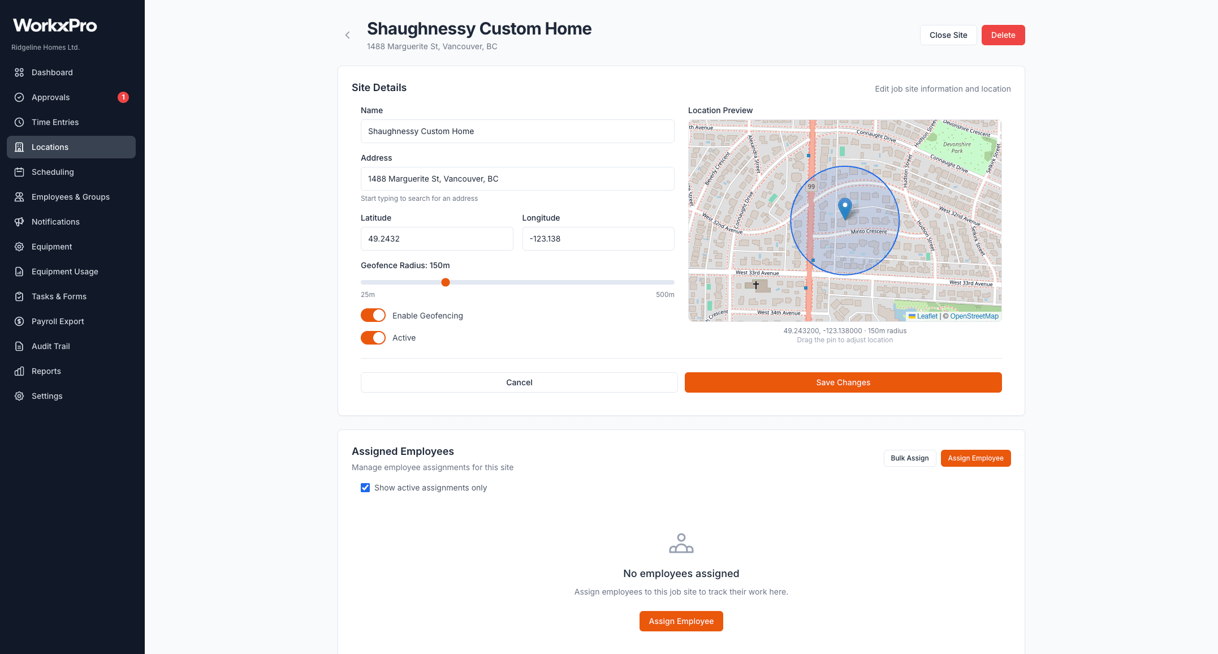Open Equipment Usage in the sidebar
The width and height of the screenshot is (1218, 654).
[64, 272]
